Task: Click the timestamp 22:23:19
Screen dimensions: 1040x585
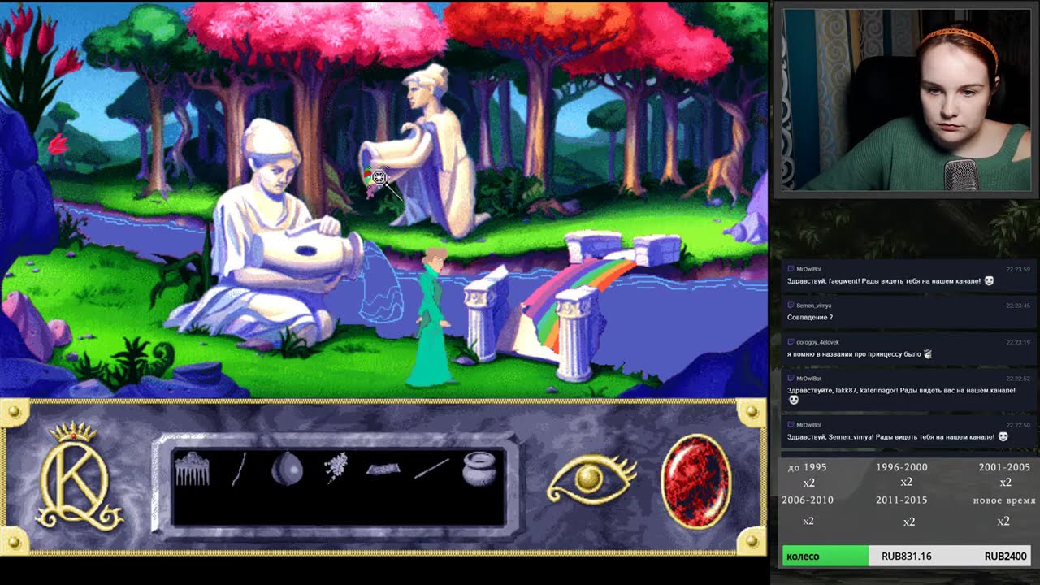Action: click(1018, 342)
